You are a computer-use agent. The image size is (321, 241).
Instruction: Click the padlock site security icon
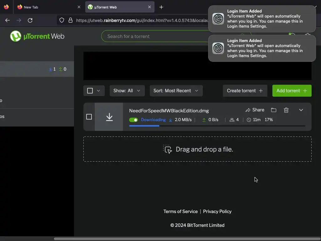[71, 20]
